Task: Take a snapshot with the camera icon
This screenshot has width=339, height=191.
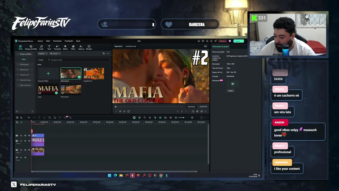Action: click(197, 111)
